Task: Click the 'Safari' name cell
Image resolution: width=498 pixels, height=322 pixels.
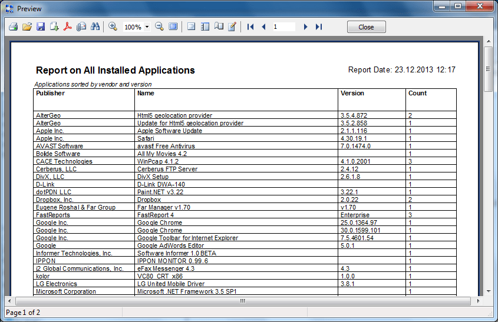Action: (236, 138)
